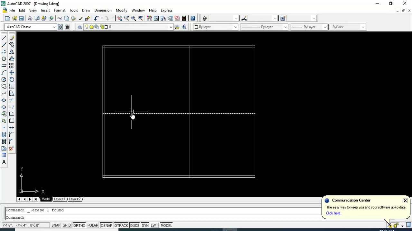Open the Dimension menu

103,10
